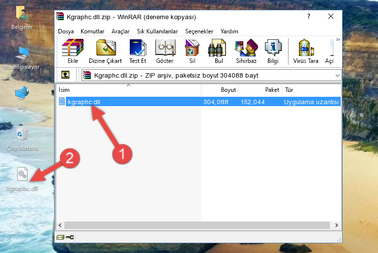The width and height of the screenshot is (378, 253).
Task: Sort by Paket column header
Action: tap(260, 89)
